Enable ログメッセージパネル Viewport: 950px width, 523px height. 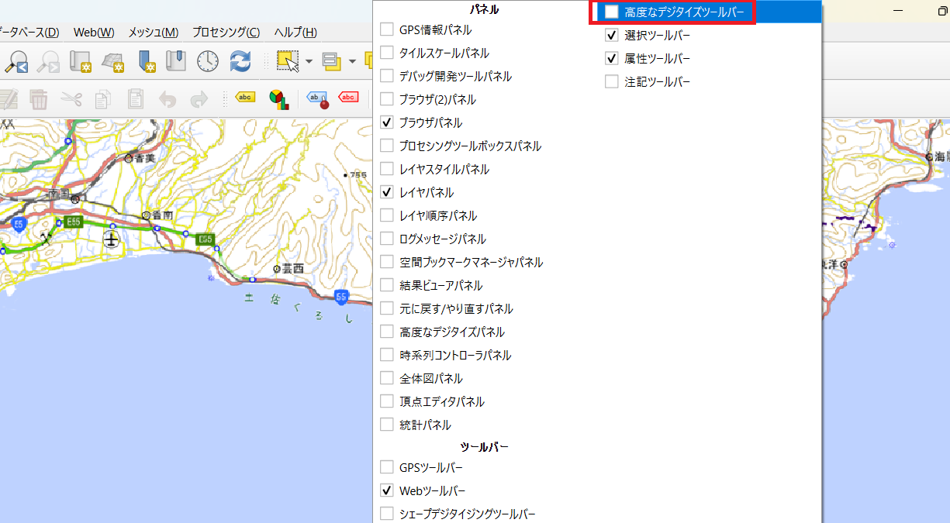(387, 239)
